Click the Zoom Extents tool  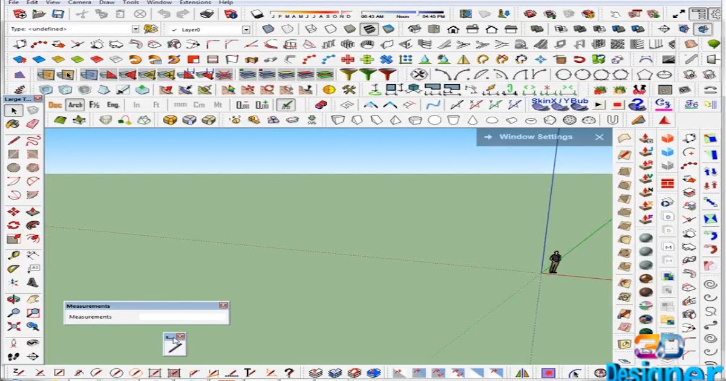tap(13, 327)
